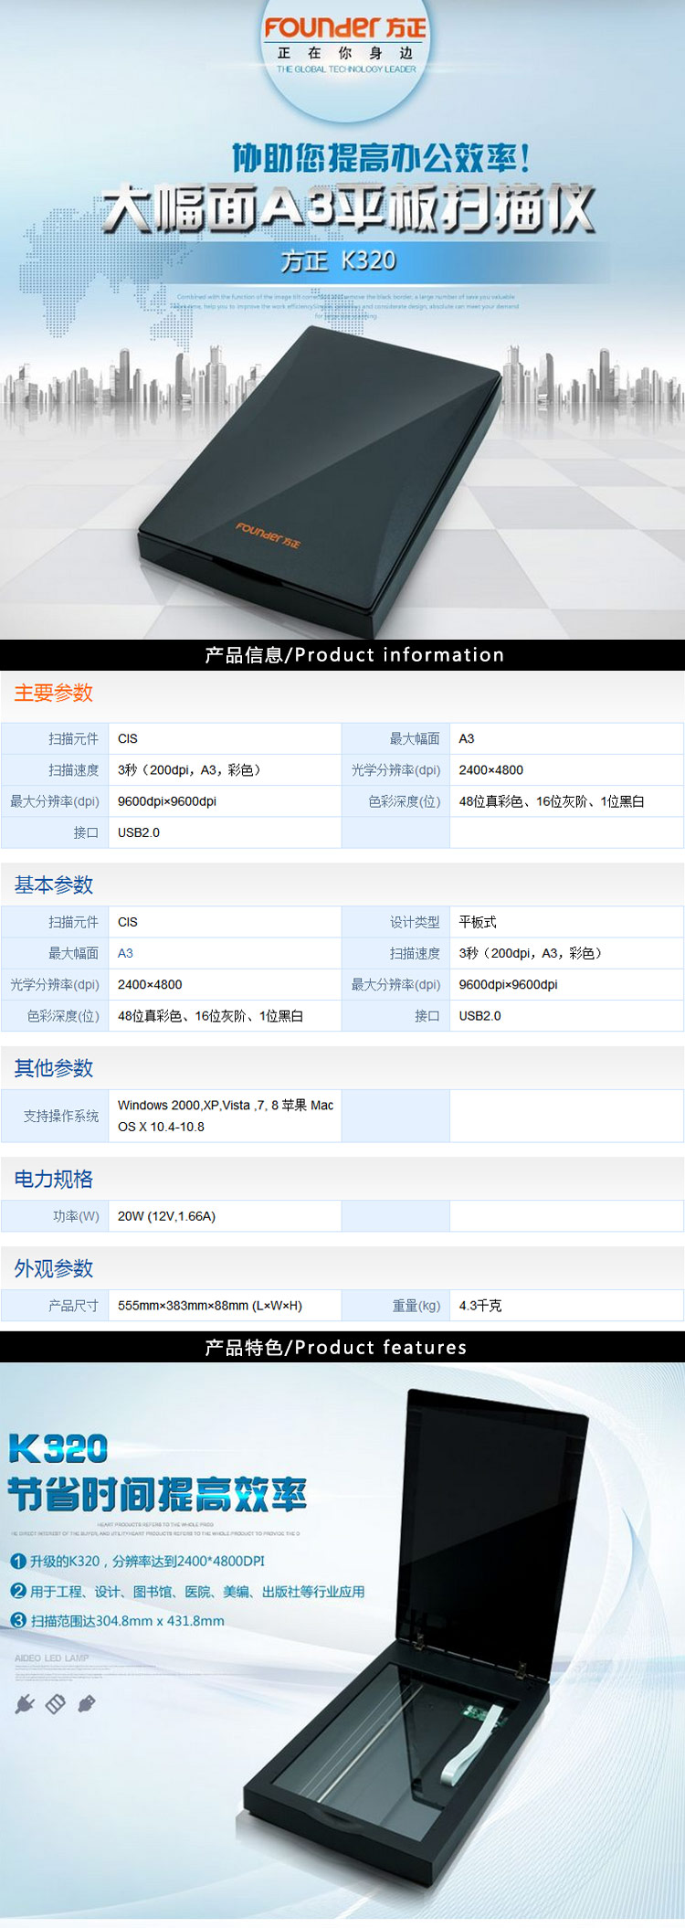685x1928 pixels.
Task: Click 2400×4800 value in 基本参数 table
Action: (150, 984)
